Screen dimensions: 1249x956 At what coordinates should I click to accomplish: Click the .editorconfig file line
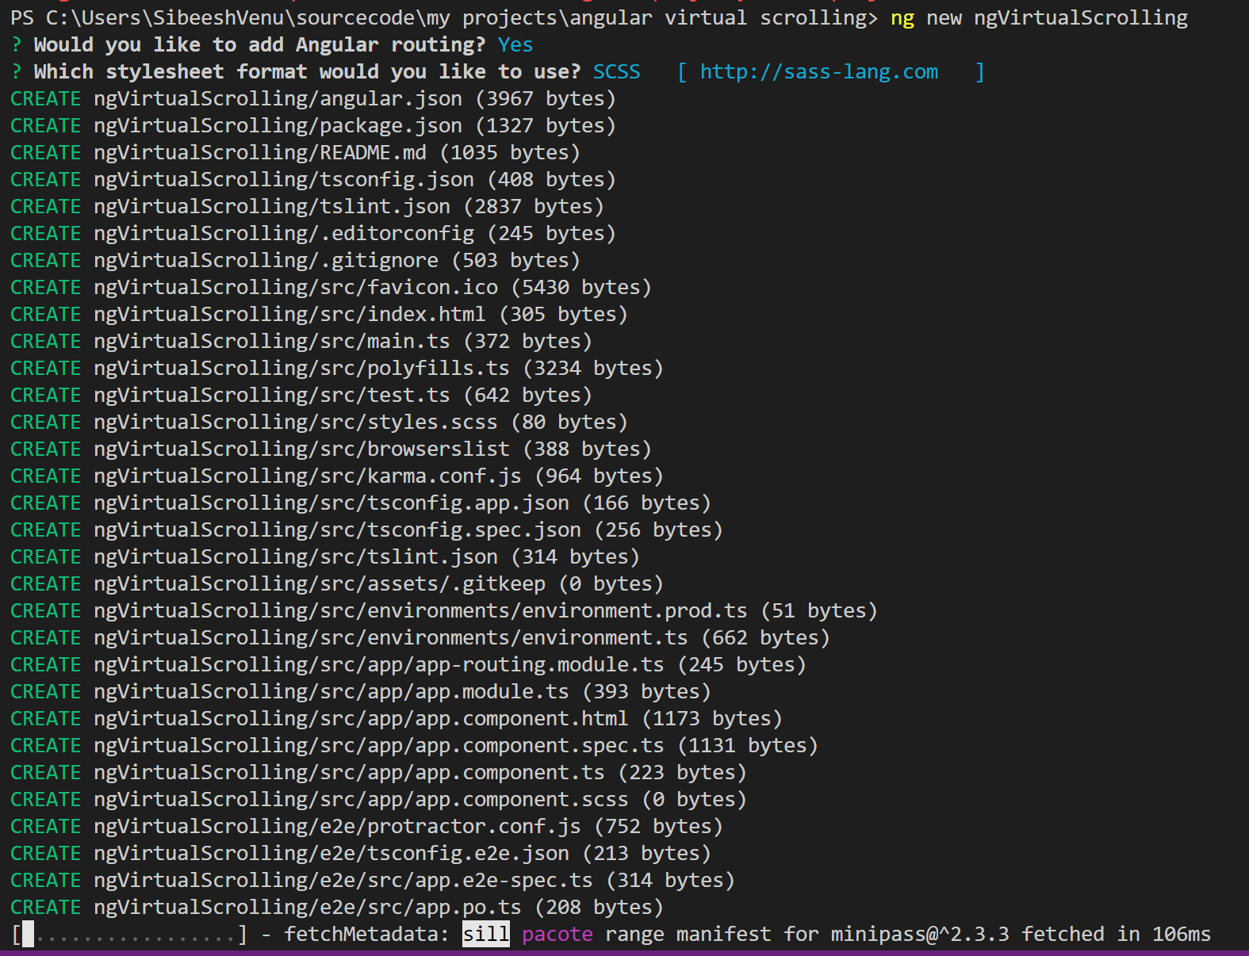click(x=313, y=234)
